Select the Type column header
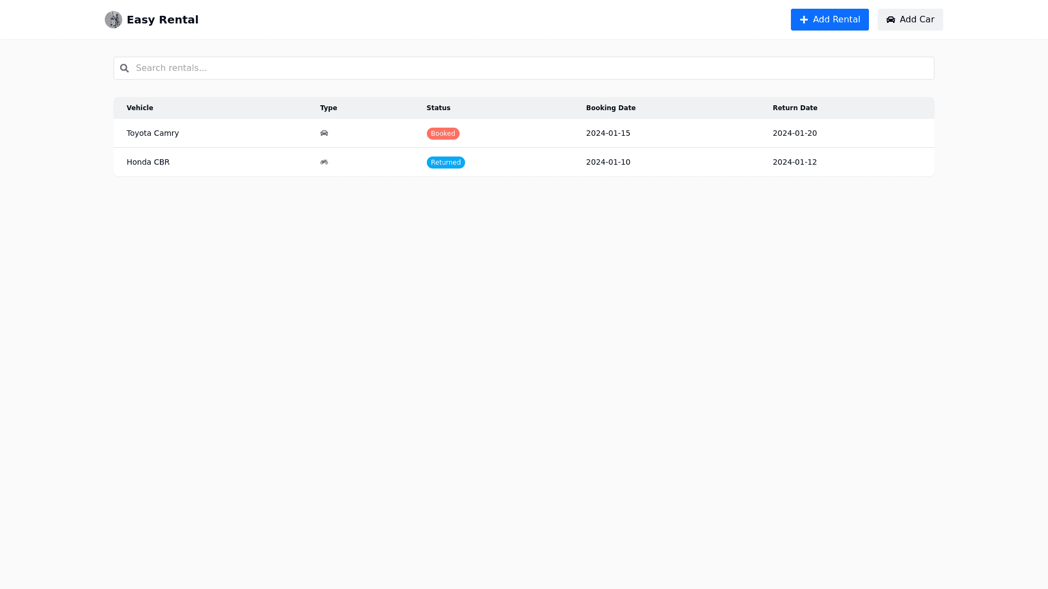1048x589 pixels. pos(329,108)
